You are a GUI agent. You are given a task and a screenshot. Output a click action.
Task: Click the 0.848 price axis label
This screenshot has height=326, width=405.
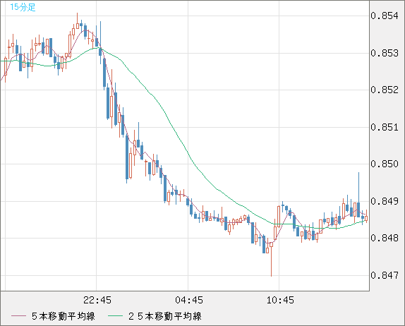click(385, 238)
